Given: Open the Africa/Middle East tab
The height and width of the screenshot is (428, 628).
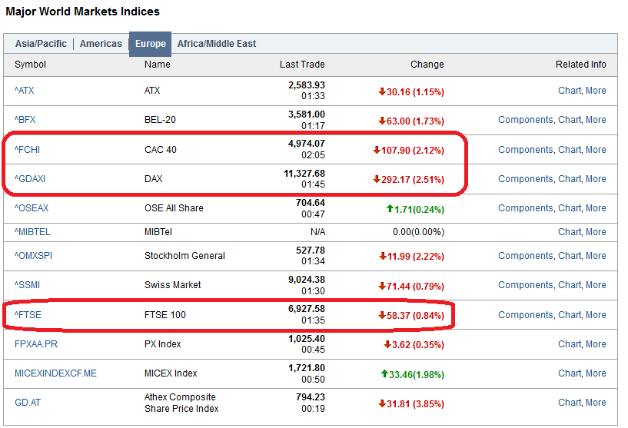Looking at the screenshot, I should point(217,44).
